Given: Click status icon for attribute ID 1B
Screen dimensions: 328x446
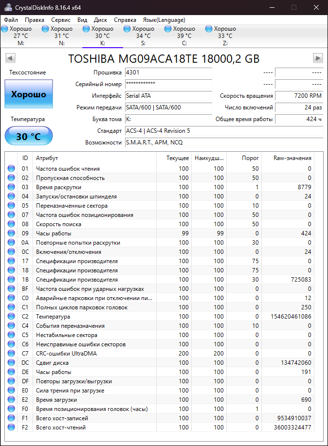Looking at the screenshot, I should coord(11,279).
